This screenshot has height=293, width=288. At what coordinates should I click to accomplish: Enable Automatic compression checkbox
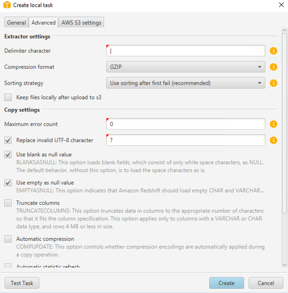tap(8, 239)
